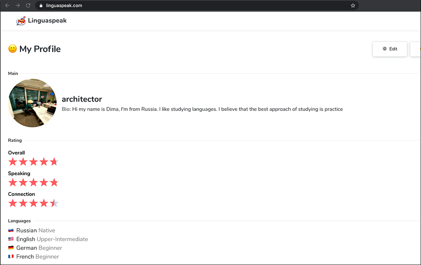This screenshot has height=265, width=421.
Task: Click the "Rating" section label
Action: [15, 140]
